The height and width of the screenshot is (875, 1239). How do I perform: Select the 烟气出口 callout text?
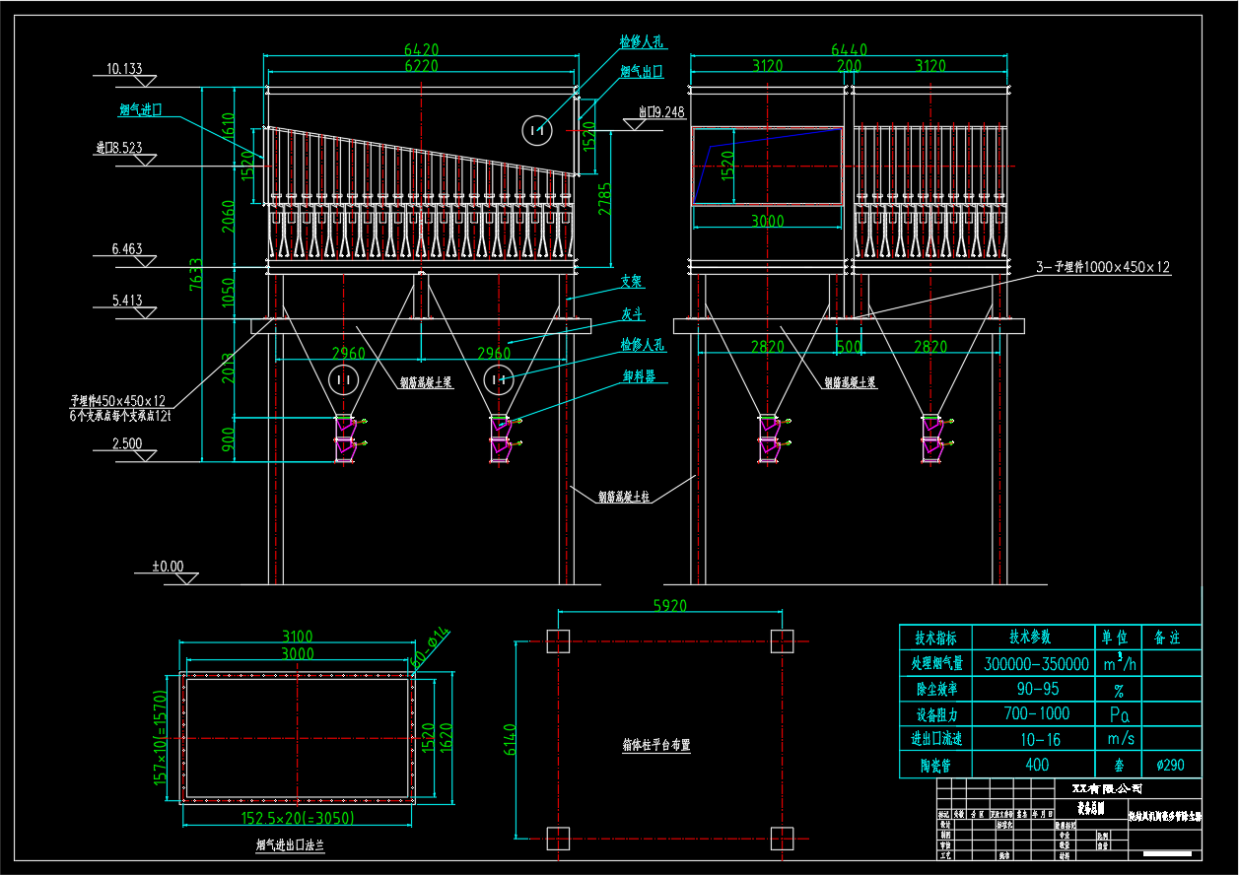tap(641, 72)
